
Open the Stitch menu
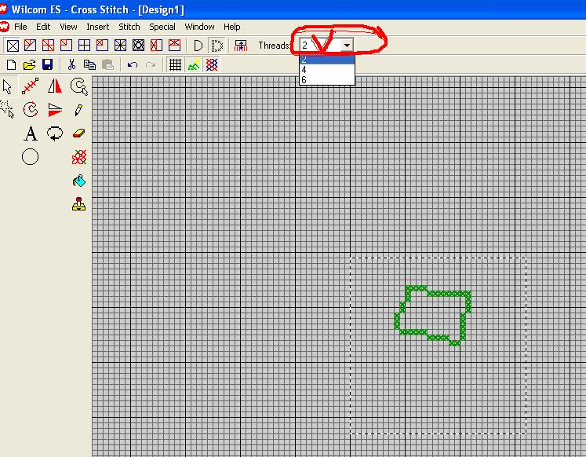pyautogui.click(x=129, y=27)
